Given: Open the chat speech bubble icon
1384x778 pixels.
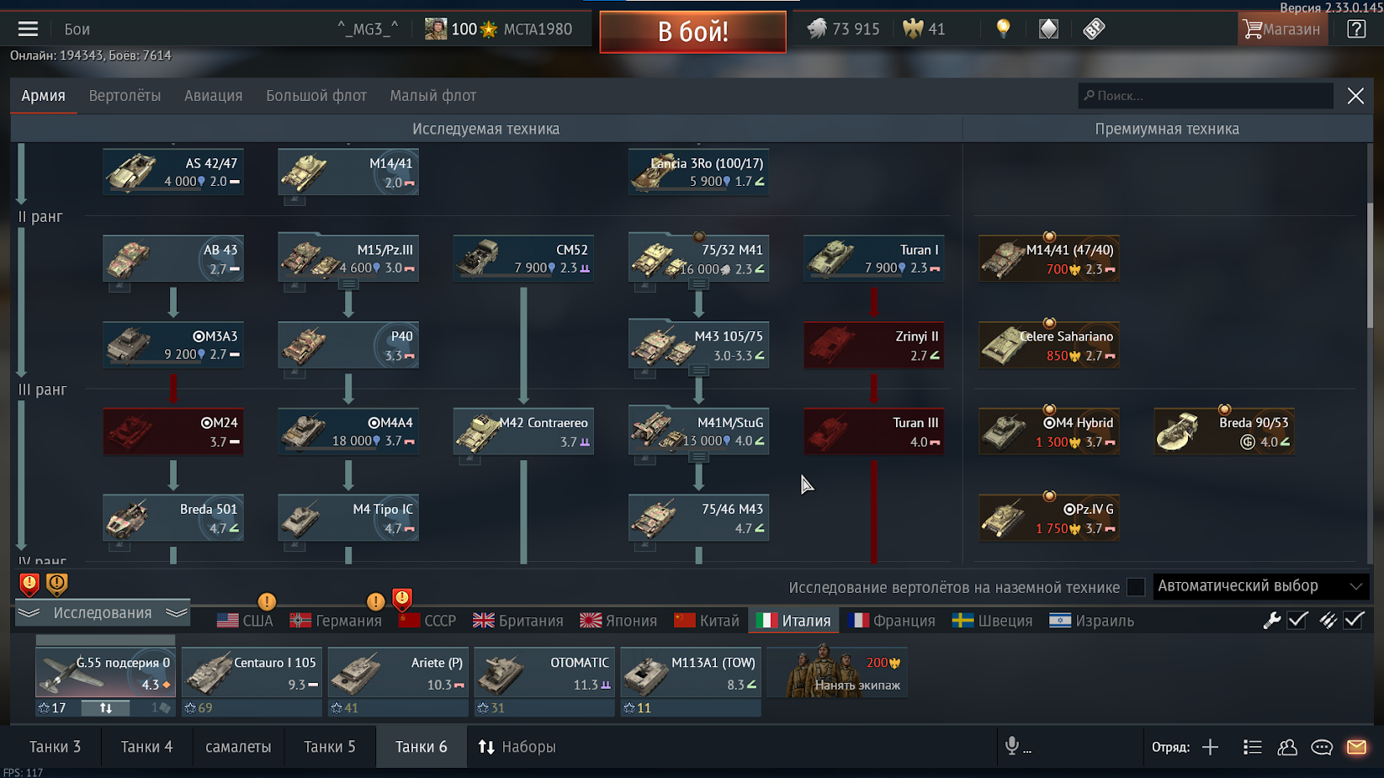Looking at the screenshot, I should (1322, 747).
